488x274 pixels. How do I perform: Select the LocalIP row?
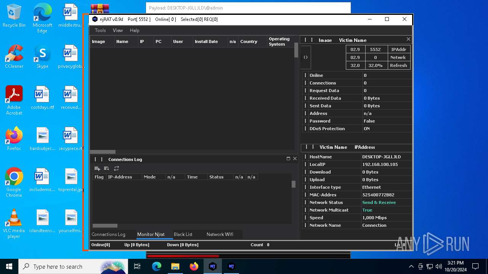click(357, 164)
